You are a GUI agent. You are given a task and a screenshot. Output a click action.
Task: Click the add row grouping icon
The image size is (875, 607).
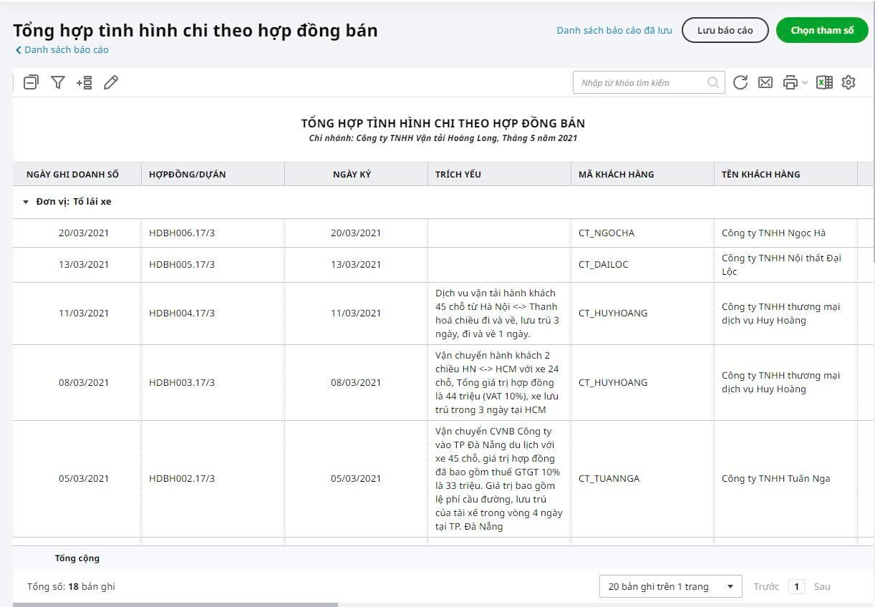pos(84,82)
